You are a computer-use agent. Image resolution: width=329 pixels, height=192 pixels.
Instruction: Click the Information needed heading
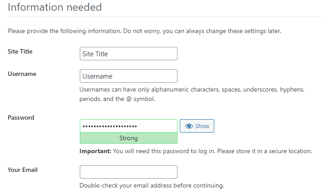pyautogui.click(x=55, y=7)
